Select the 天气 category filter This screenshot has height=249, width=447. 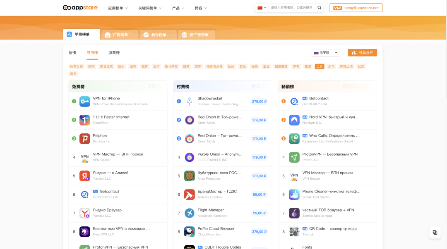pyautogui.click(x=331, y=66)
